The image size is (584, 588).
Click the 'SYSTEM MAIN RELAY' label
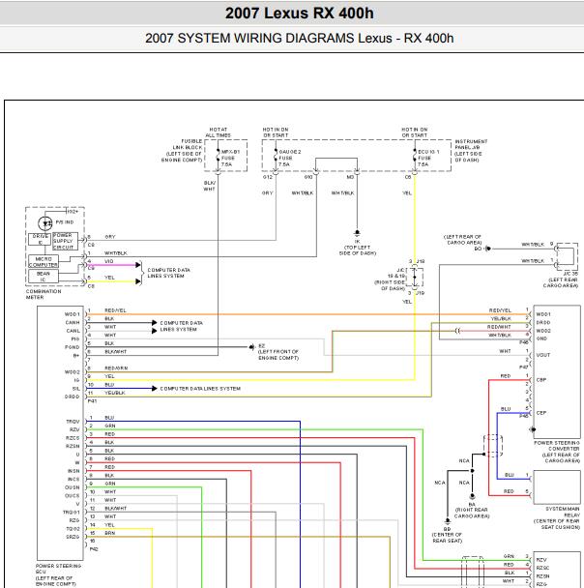pyautogui.click(x=557, y=517)
